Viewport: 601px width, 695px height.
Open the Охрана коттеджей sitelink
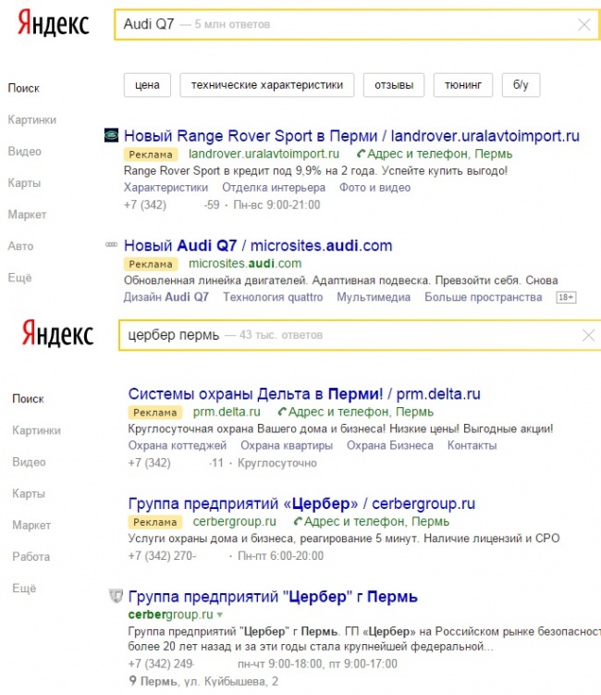click(x=178, y=445)
